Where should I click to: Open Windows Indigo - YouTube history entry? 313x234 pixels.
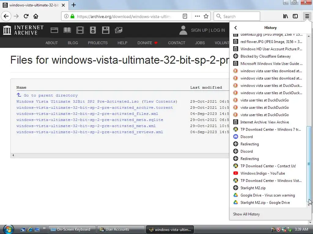(268, 173)
